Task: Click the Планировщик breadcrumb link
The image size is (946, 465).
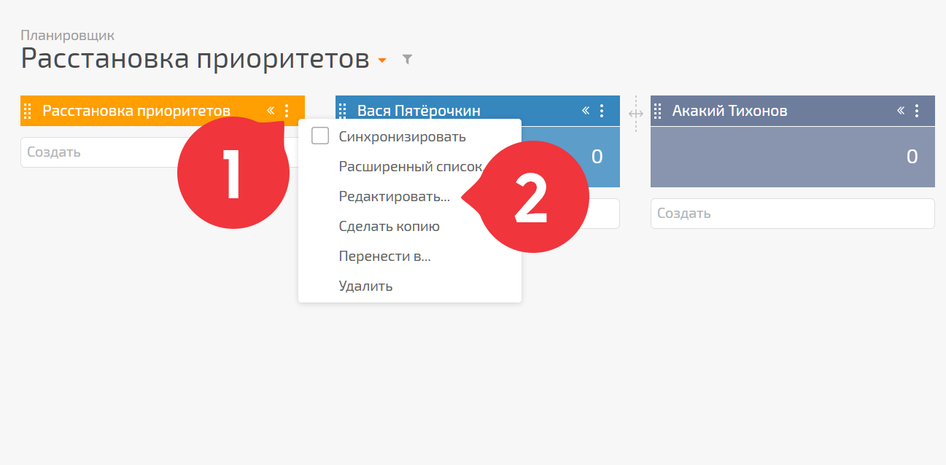Action: 68,35
